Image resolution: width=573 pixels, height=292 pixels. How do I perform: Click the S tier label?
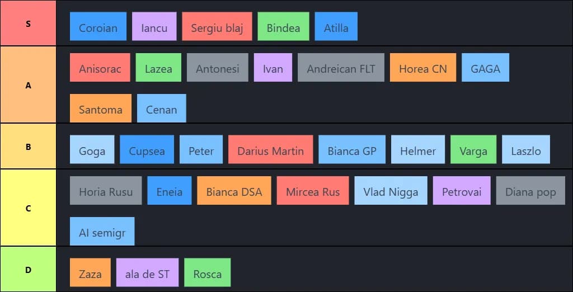[28, 23]
